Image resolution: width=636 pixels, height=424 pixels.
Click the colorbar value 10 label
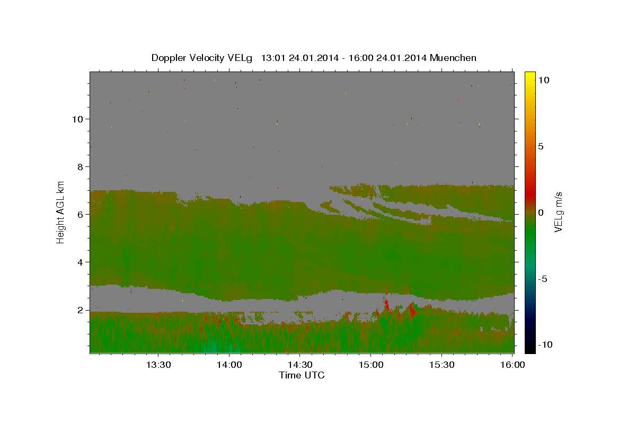(x=543, y=79)
